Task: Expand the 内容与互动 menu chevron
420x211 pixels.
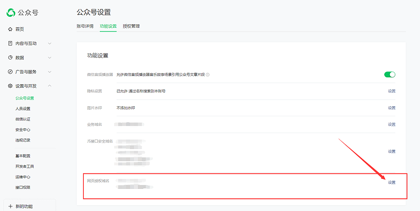Action: coord(49,43)
